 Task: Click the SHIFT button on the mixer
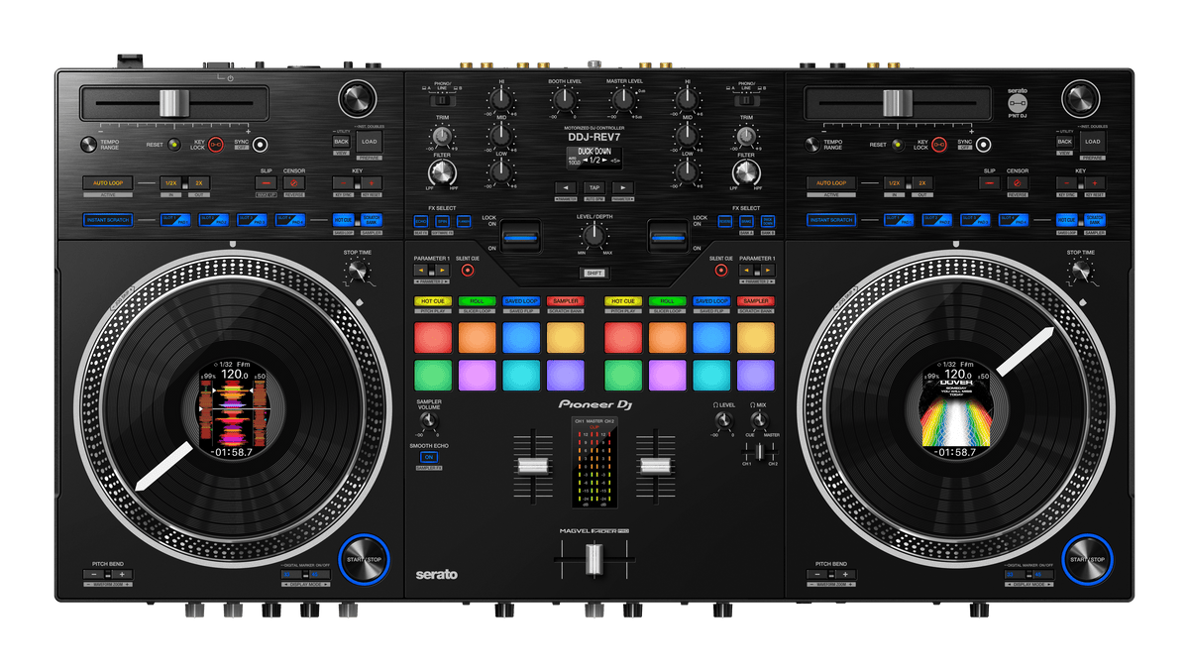click(x=594, y=274)
